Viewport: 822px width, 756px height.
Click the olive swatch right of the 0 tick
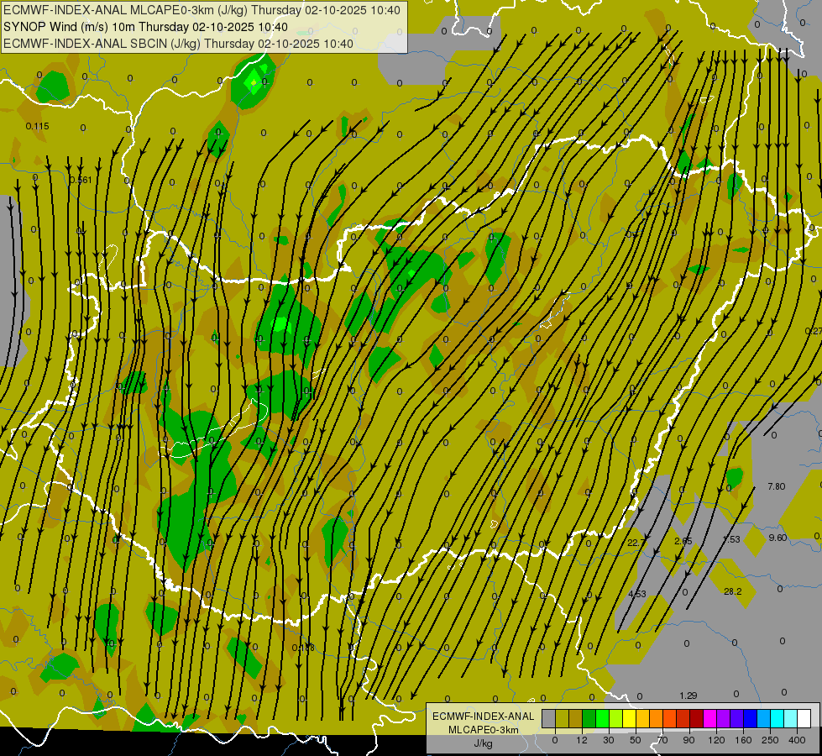(x=562, y=718)
